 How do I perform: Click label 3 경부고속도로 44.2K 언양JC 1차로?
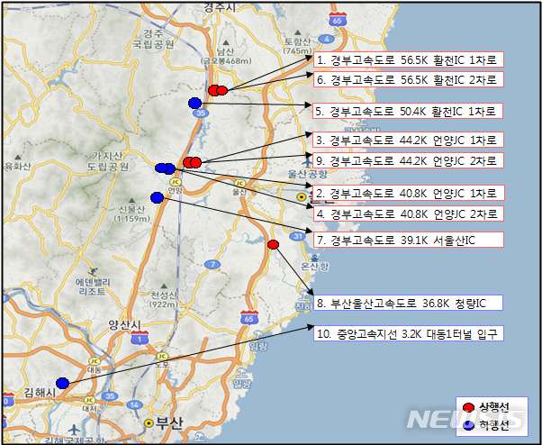(x=408, y=140)
